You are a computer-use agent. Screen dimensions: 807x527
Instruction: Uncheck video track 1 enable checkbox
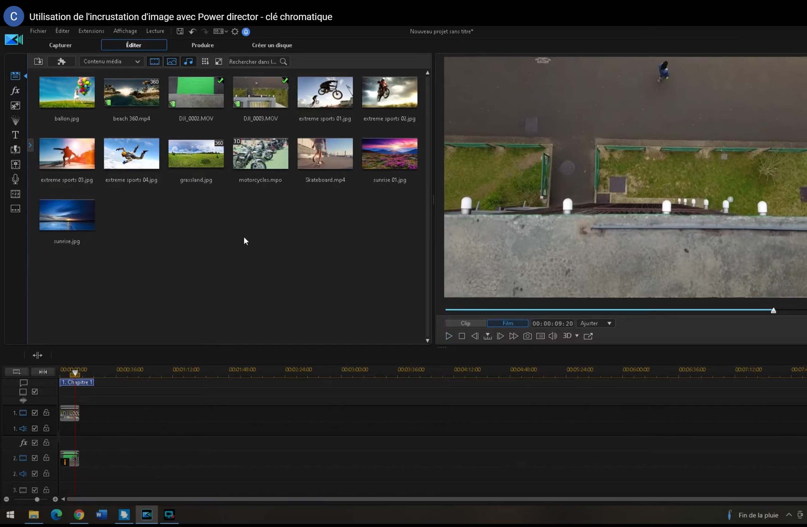[x=35, y=413]
